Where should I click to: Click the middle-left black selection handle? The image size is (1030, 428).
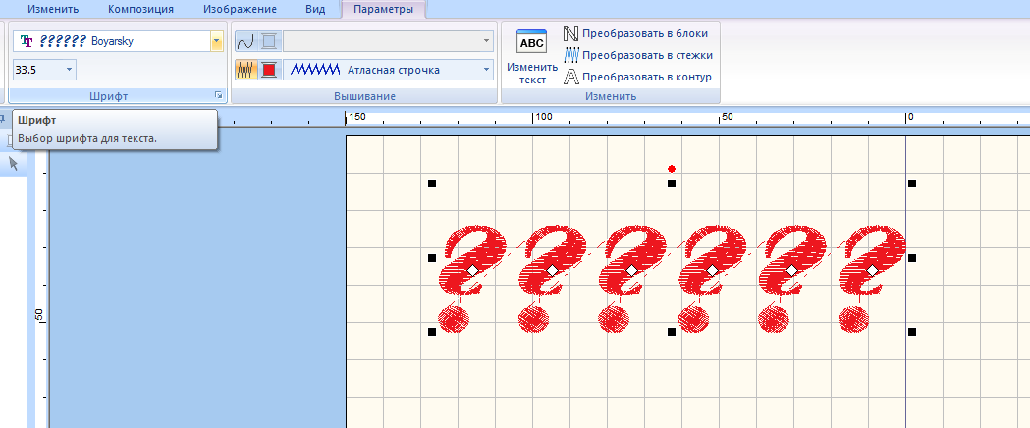coord(432,258)
